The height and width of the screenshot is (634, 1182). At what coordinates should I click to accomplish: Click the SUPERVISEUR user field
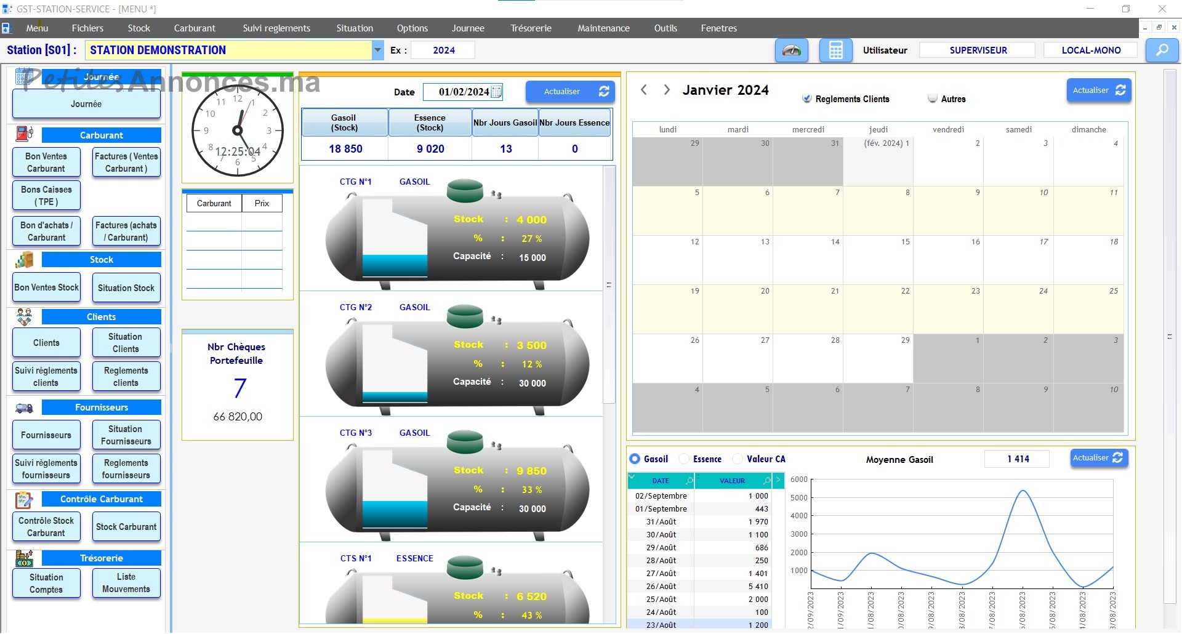pos(978,50)
